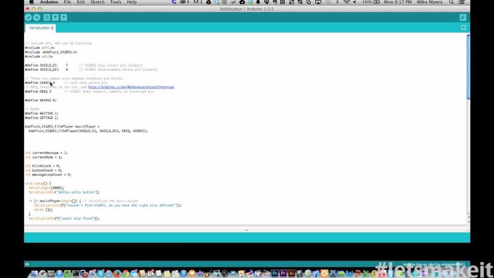Launch Premiere Pro from the dock
The image size is (494, 278).
click(x=283, y=273)
